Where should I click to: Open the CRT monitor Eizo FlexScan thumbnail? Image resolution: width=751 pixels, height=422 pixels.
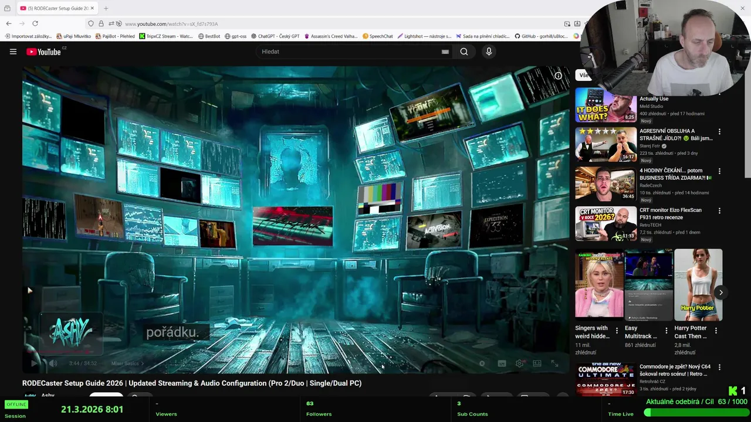(x=605, y=224)
